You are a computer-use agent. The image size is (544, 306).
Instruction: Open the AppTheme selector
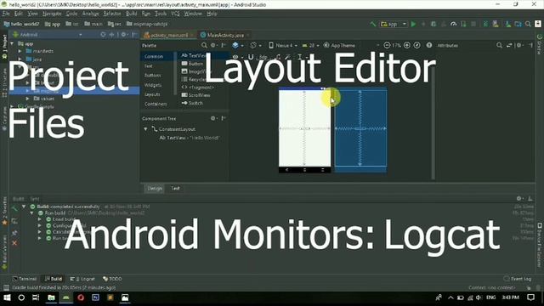point(339,45)
